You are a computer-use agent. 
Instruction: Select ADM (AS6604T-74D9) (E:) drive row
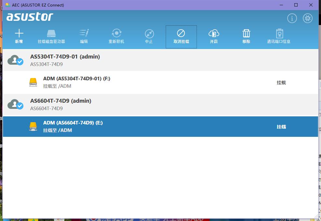160,126
